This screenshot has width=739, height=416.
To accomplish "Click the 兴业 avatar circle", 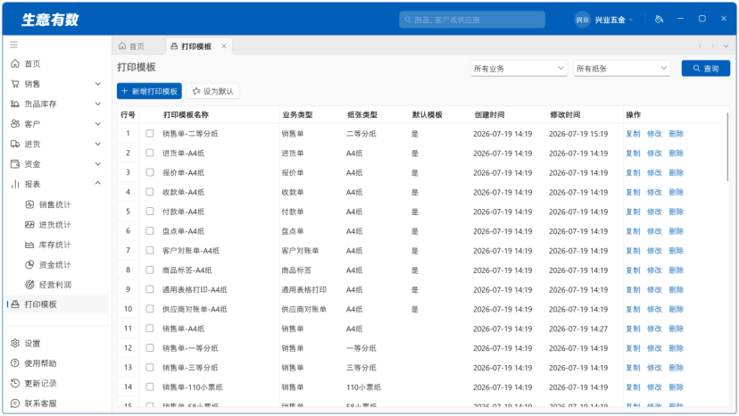I will (583, 20).
